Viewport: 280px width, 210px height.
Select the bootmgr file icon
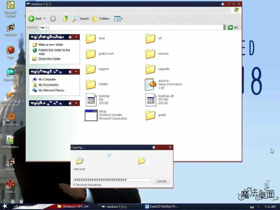[x=91, y=100]
